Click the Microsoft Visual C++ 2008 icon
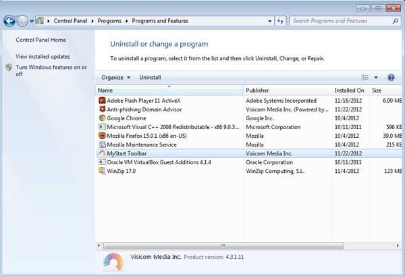Viewport: 405px width, 277px height. click(x=103, y=127)
